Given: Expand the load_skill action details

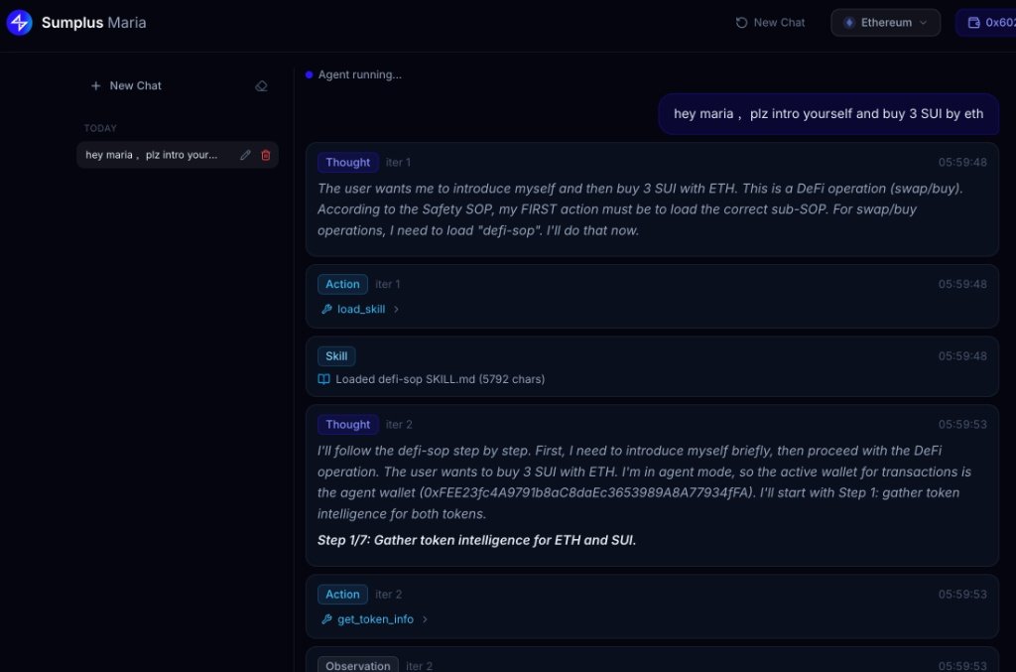Looking at the screenshot, I should [360, 309].
